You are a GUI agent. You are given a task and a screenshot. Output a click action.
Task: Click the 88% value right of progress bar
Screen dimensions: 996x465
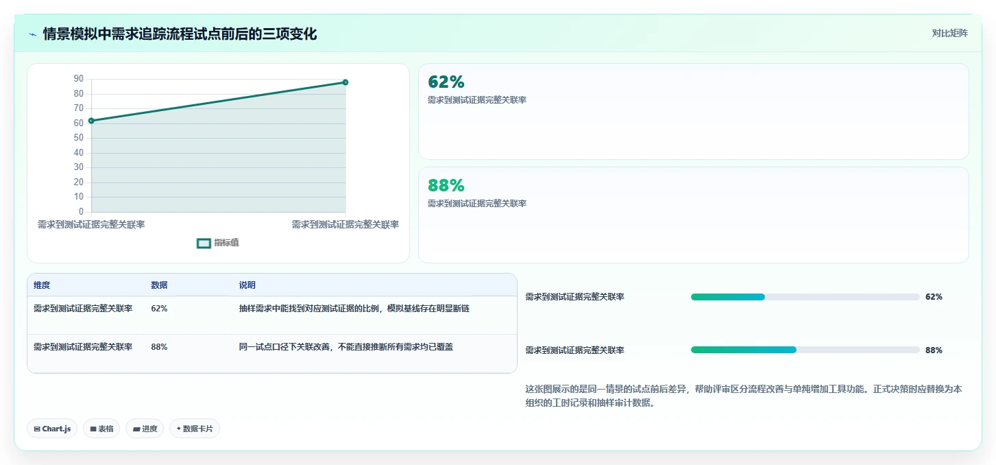click(x=934, y=350)
